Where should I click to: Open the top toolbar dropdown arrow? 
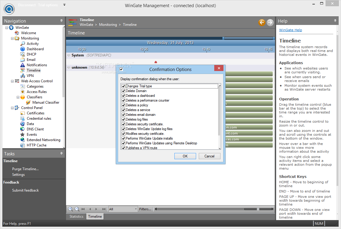(x=64, y=5)
